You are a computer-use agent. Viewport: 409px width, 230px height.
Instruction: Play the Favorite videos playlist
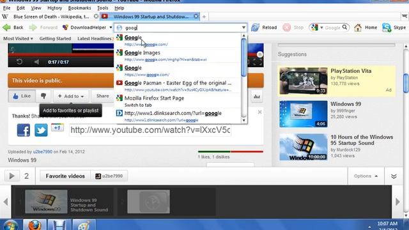click(12, 176)
